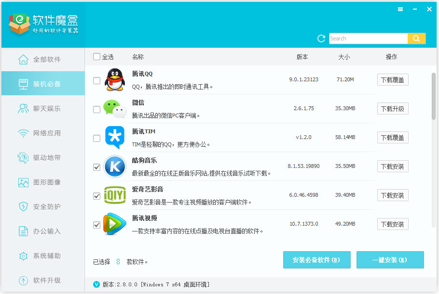Click the refresh icon beside search box
This screenshot has width=439, height=294.
(321, 38)
